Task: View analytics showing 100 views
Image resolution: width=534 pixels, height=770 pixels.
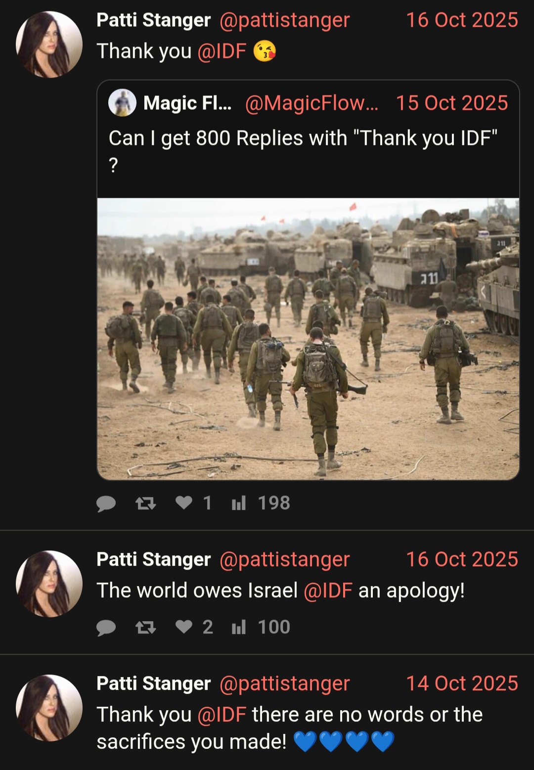Action: click(261, 627)
